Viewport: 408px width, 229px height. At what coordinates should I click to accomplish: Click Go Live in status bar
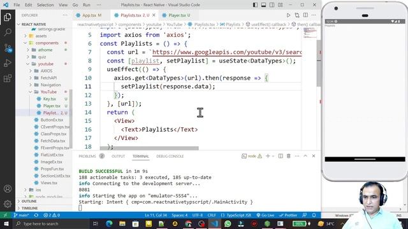tap(265, 215)
